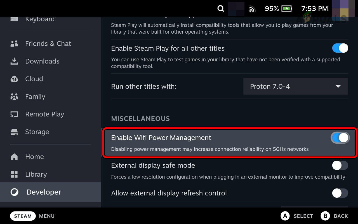This screenshot has width=358, height=224.
Task: Select the Family settings icon
Action: pyautogui.click(x=14, y=96)
